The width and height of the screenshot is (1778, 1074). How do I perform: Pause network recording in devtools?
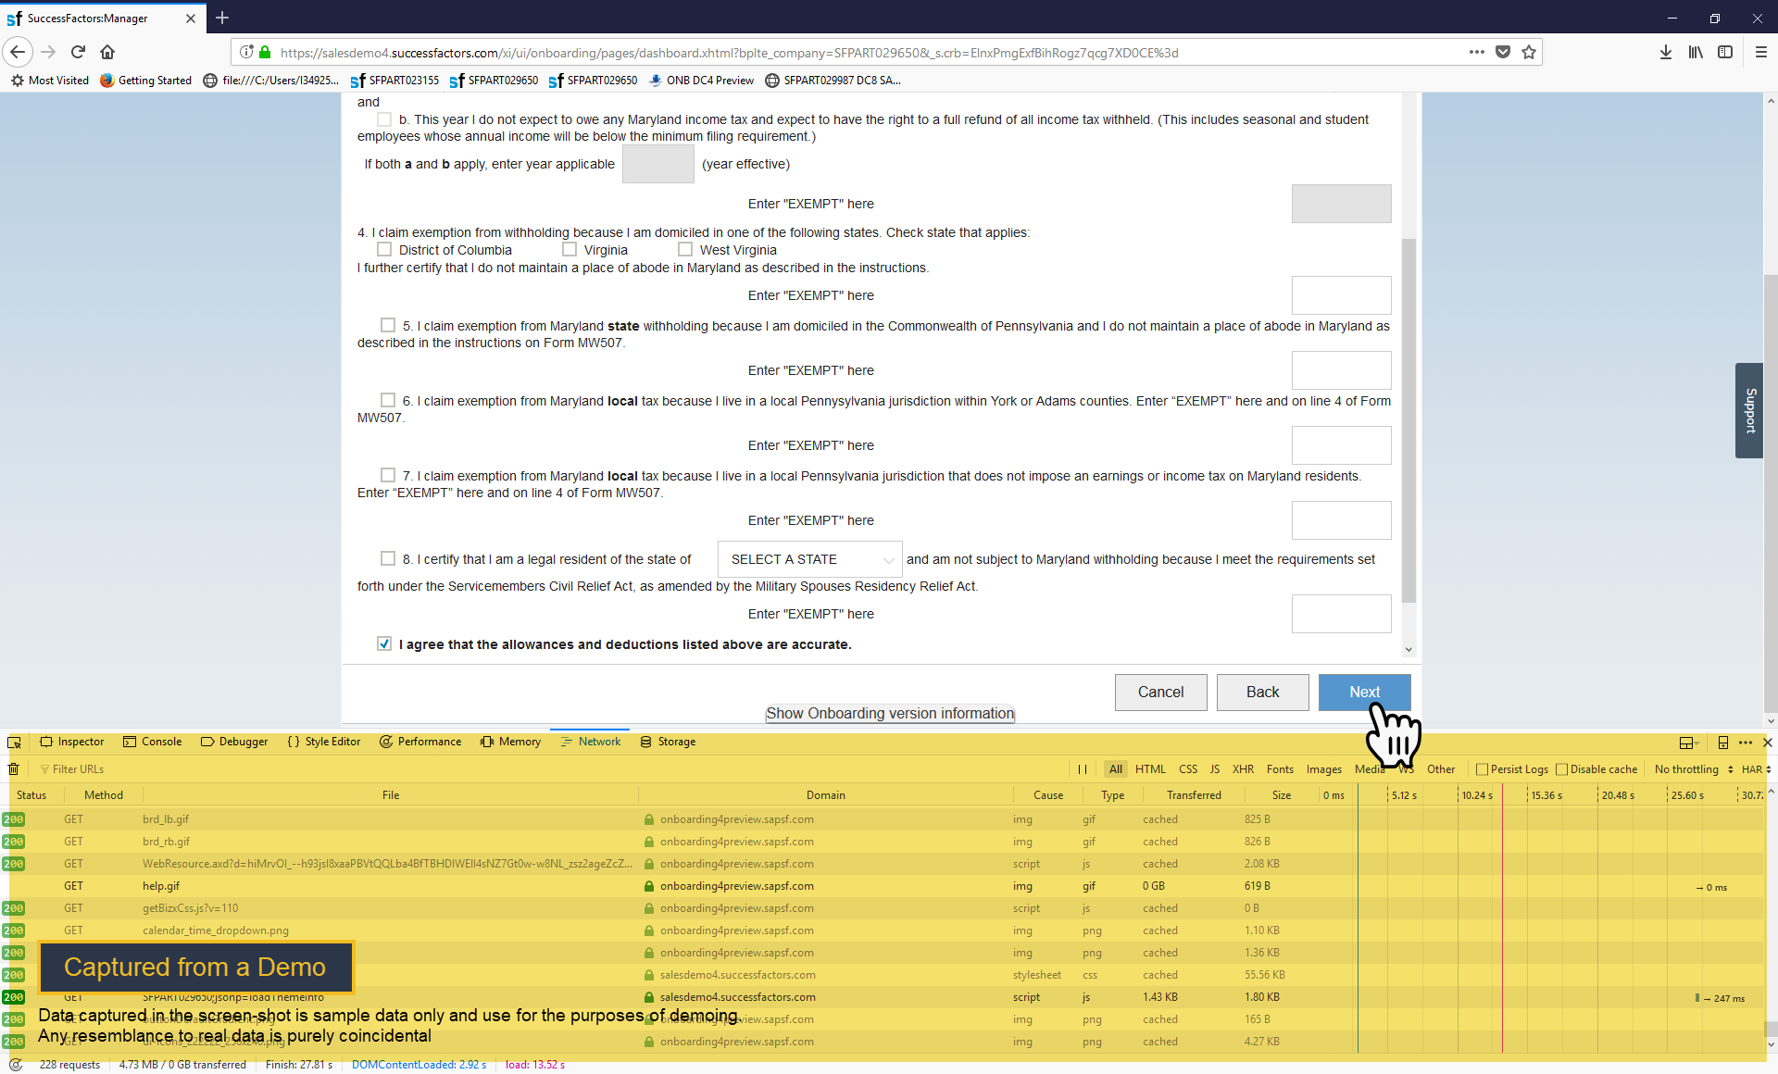tap(1083, 768)
